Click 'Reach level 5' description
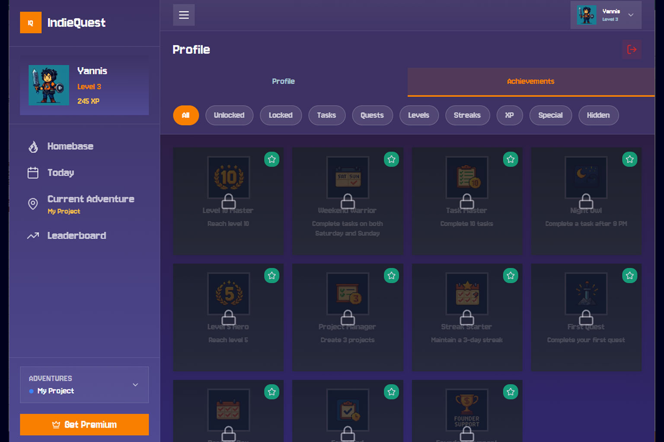 (228, 340)
